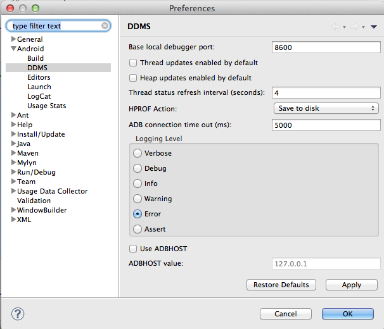The image size is (384, 329).
Task: Expand the Java tree node
Action: (x=14, y=144)
